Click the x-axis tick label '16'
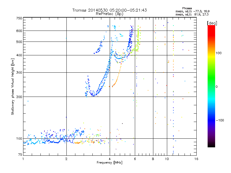Screen dimensions: 231x173 coord(196,159)
